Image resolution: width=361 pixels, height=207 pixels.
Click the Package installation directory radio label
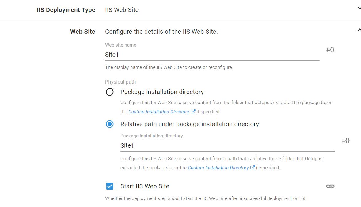tap(162, 92)
